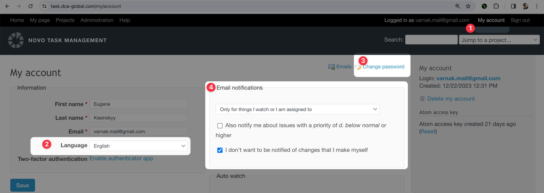Click the Novo Task Management logo

[x=16, y=40]
